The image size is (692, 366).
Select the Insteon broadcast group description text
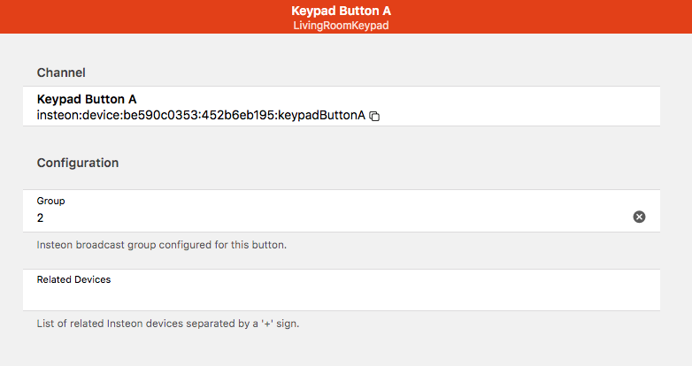pyautogui.click(x=162, y=245)
